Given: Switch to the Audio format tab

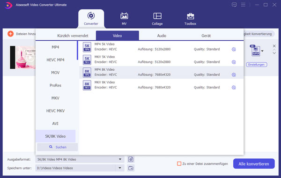Looking at the screenshot, I should coord(162,36).
